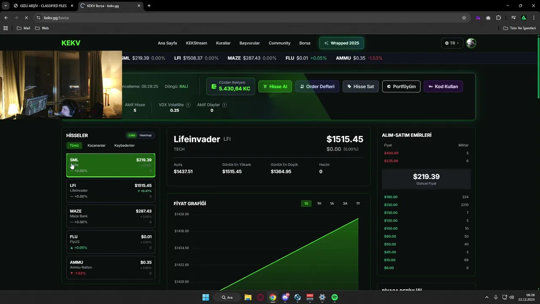The width and height of the screenshot is (540, 304).
Task: Open the Windows Start menu
Action: tap(205, 297)
